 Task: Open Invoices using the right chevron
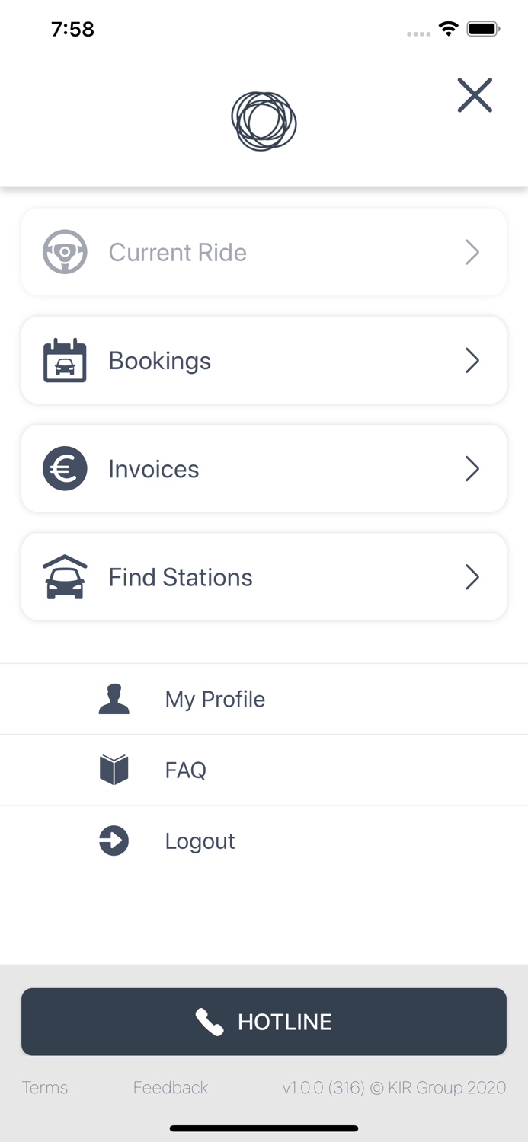[472, 468]
